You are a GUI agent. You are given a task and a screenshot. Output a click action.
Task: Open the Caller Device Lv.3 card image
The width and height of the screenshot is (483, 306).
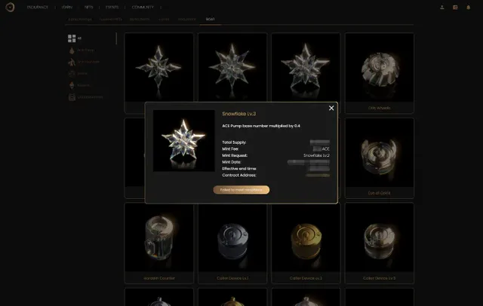[379, 237]
